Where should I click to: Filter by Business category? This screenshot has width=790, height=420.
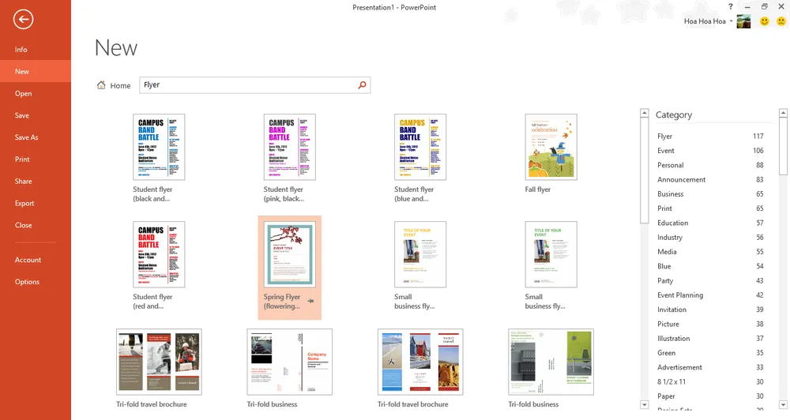(710, 194)
